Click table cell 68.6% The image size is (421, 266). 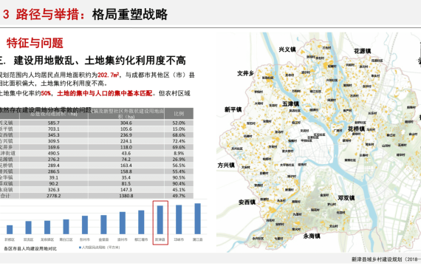click(x=179, y=135)
